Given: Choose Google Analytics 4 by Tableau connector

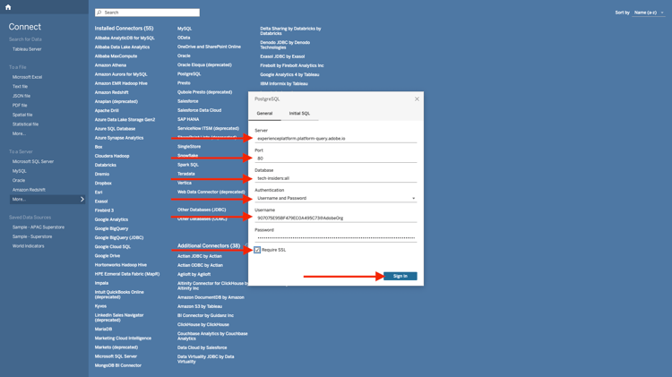Looking at the screenshot, I should [289, 74].
